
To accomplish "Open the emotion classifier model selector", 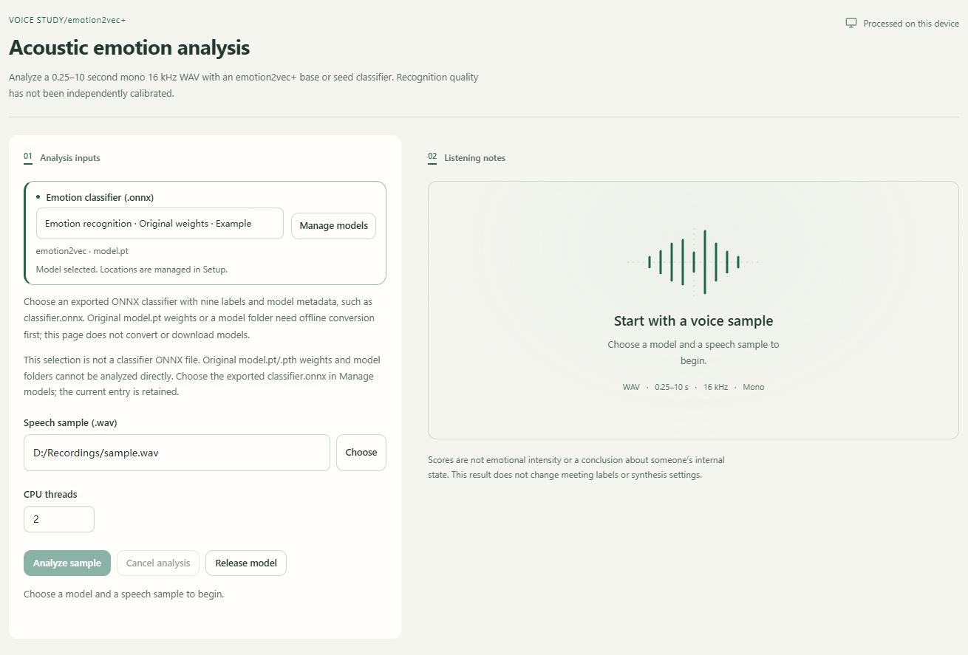I will (160, 224).
